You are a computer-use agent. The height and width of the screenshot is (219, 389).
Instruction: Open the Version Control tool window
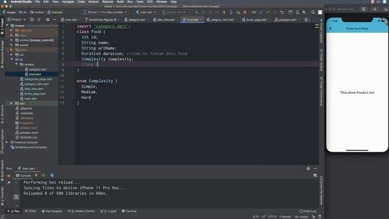click(x=81, y=211)
